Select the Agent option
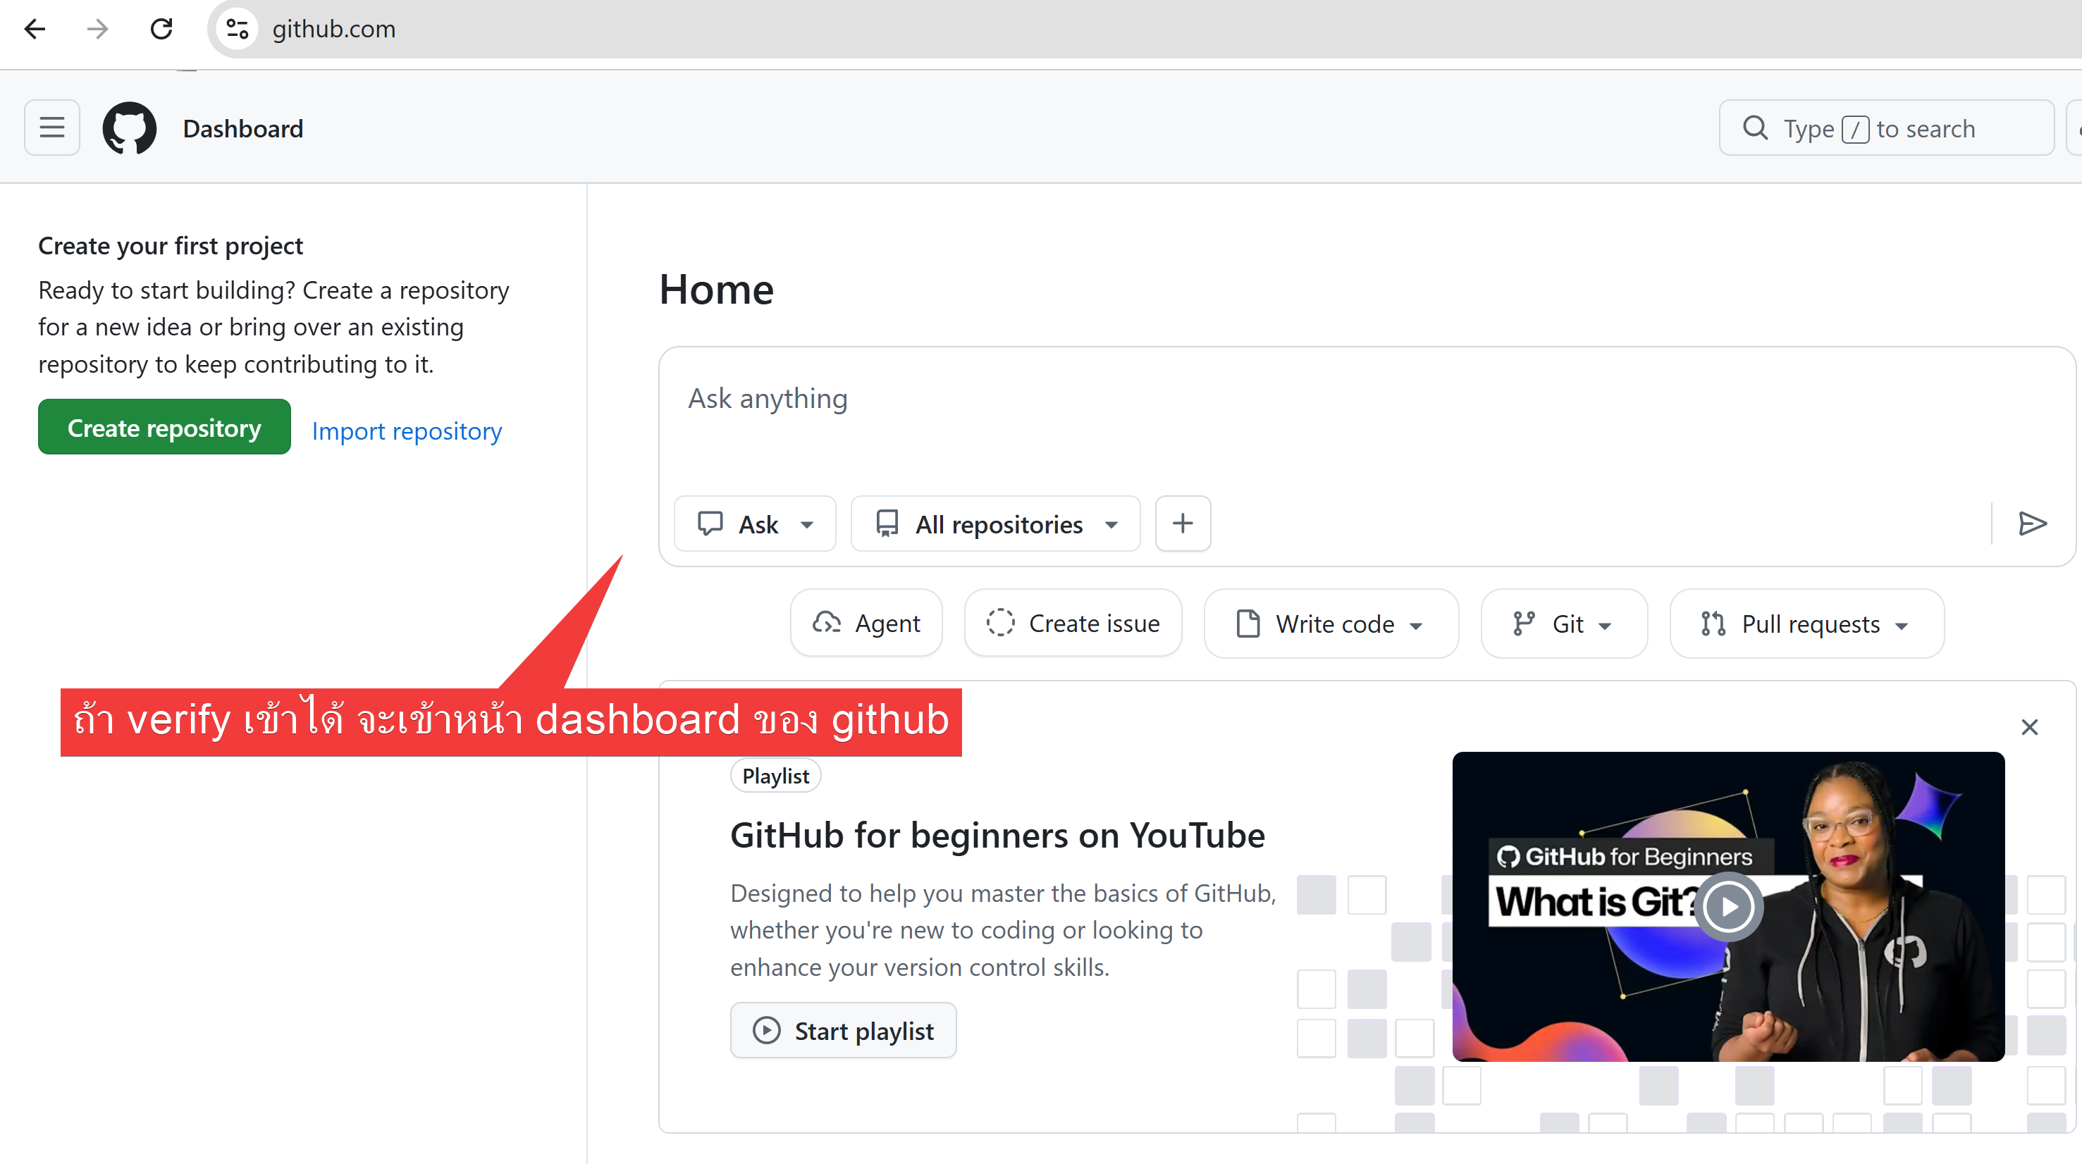 tap(866, 624)
